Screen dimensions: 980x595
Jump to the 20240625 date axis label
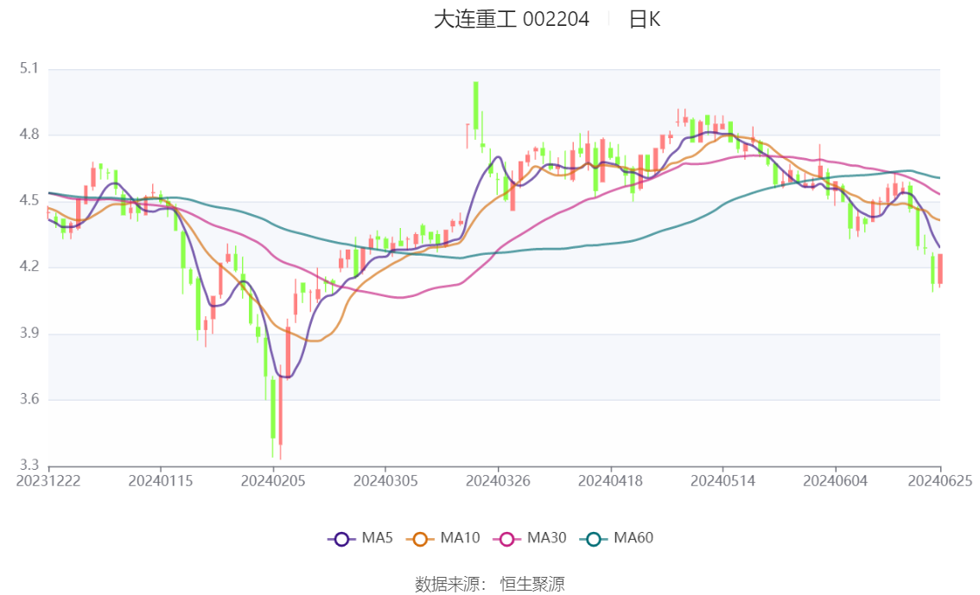[x=939, y=481]
